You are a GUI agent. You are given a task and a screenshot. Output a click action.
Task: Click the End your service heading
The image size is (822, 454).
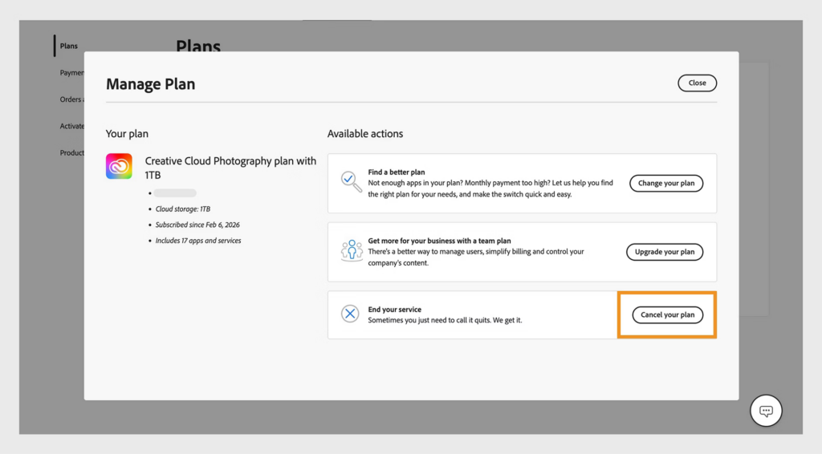click(x=395, y=310)
